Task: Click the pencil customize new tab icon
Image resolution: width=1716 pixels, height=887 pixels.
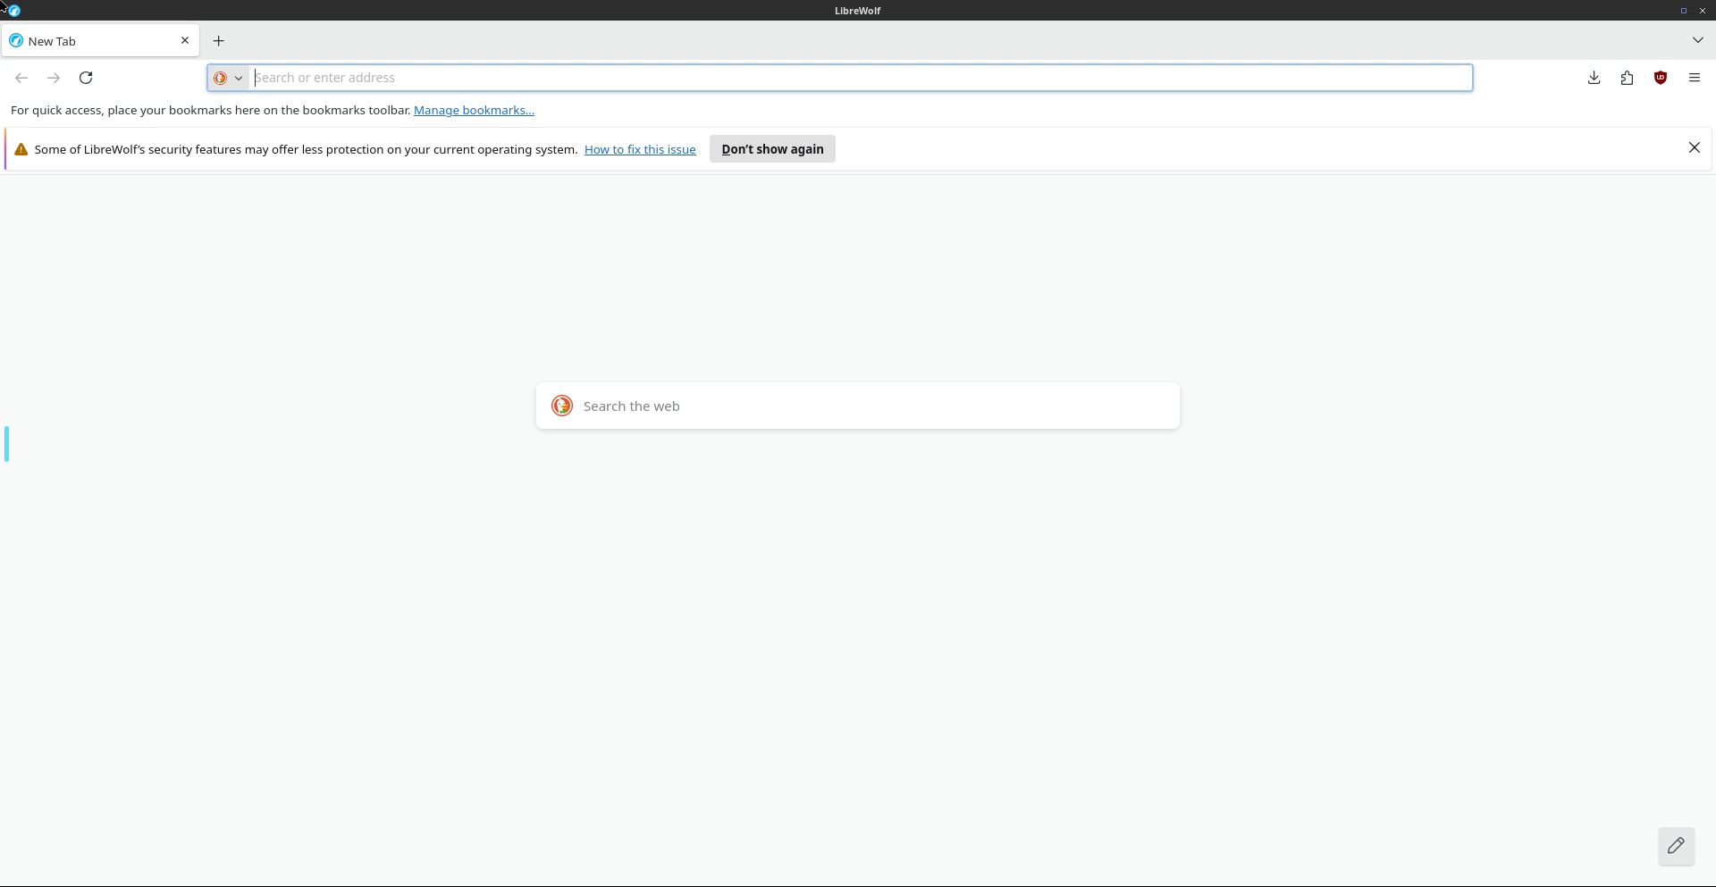Action: [1676, 845]
